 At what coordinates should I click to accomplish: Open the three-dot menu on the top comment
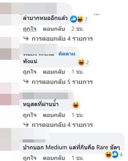(96, 15)
